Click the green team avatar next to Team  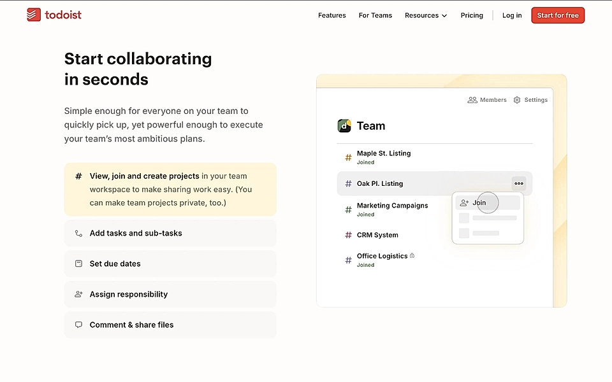[344, 125]
